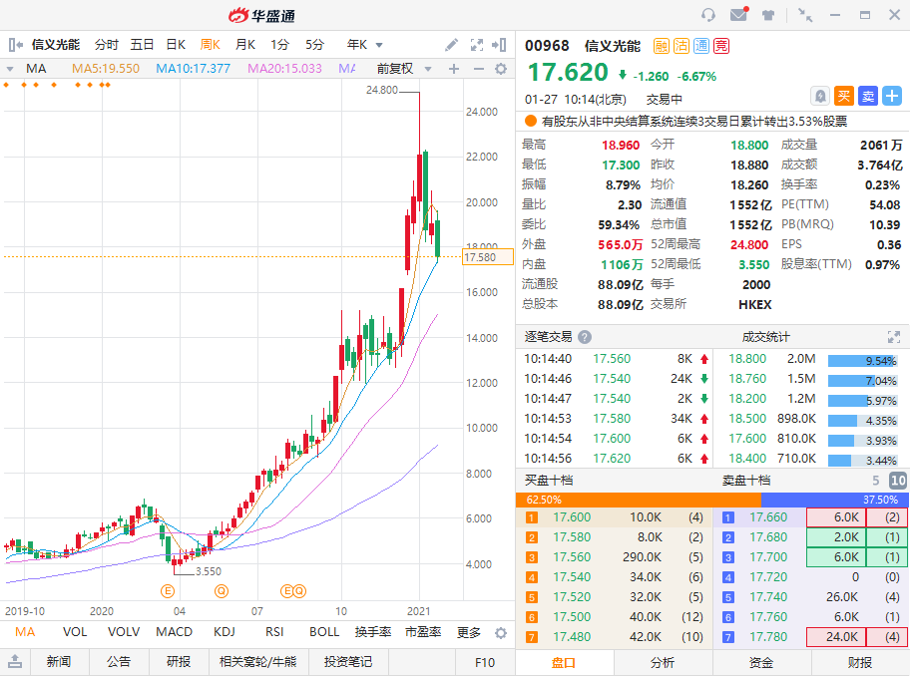Click the compact mode arrows icon
Screen dimensions: 910x676
pyautogui.click(x=805, y=15)
